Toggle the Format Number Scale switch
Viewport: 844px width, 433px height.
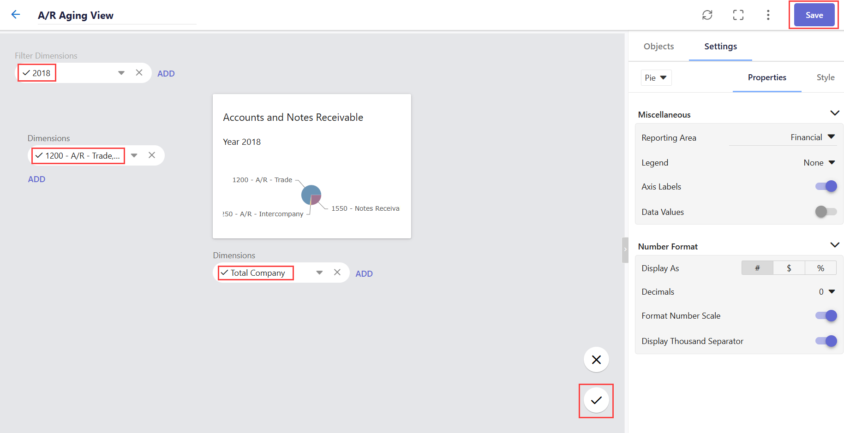826,315
